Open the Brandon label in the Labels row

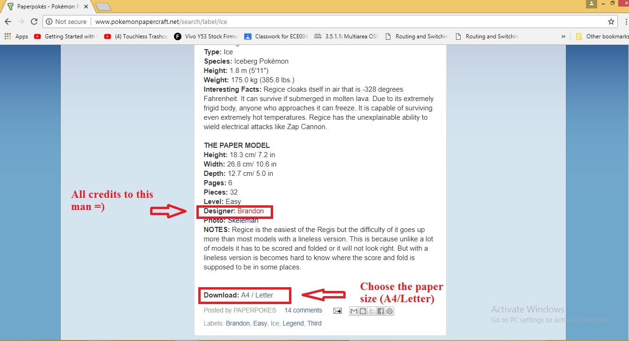[238, 323]
